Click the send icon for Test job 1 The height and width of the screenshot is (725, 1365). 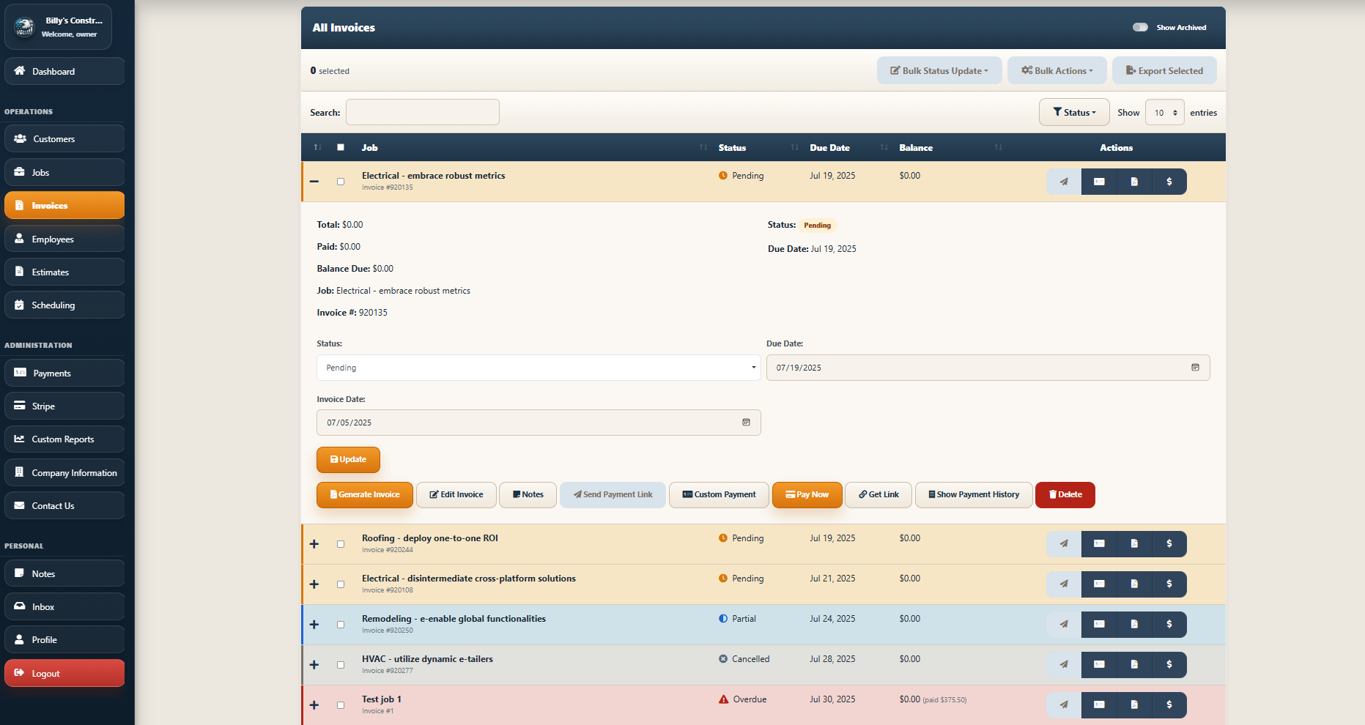(x=1063, y=705)
